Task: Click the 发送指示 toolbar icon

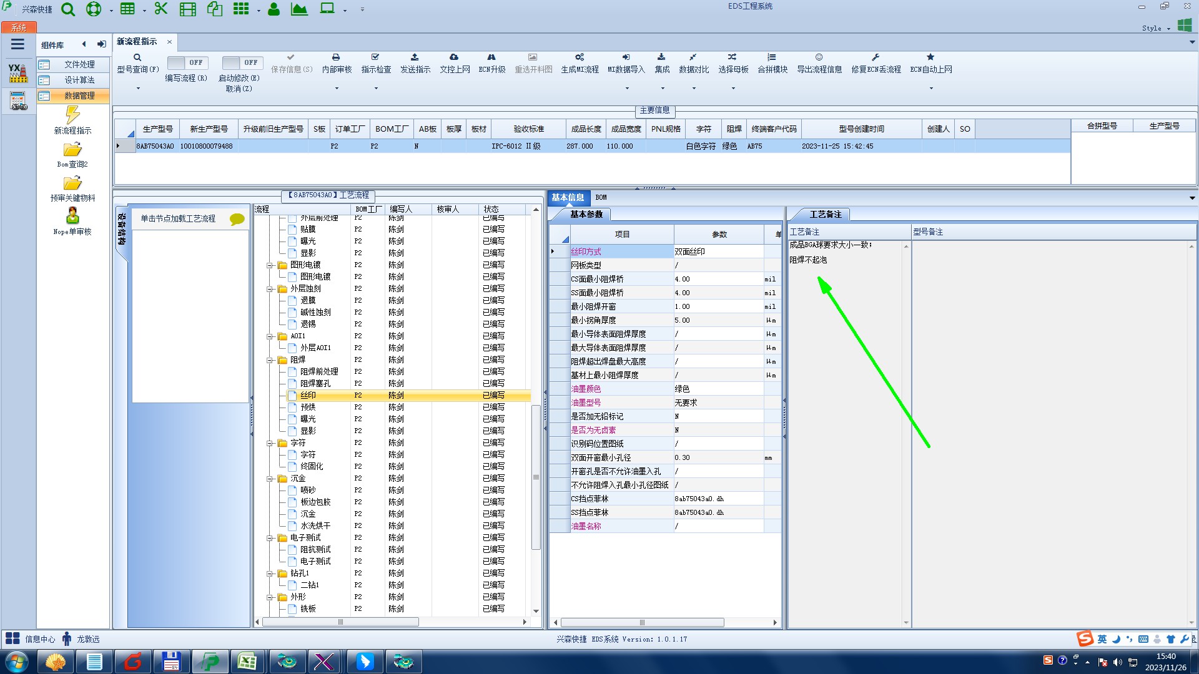Action: [x=415, y=57]
